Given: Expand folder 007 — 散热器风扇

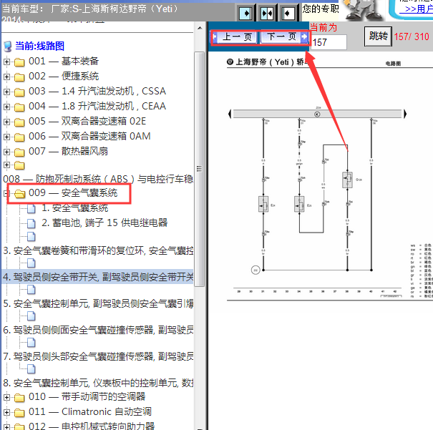Looking at the screenshot, I should pos(6,152).
